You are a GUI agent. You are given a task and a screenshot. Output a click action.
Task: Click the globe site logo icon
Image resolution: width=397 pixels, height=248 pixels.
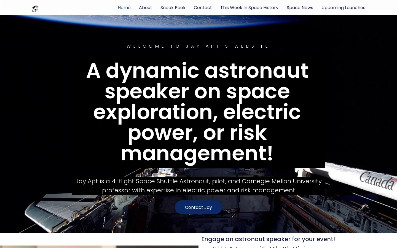35,9
